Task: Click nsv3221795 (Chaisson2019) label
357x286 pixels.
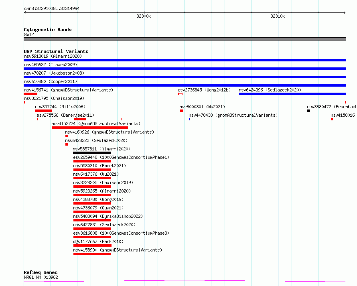Action: tap(54, 98)
